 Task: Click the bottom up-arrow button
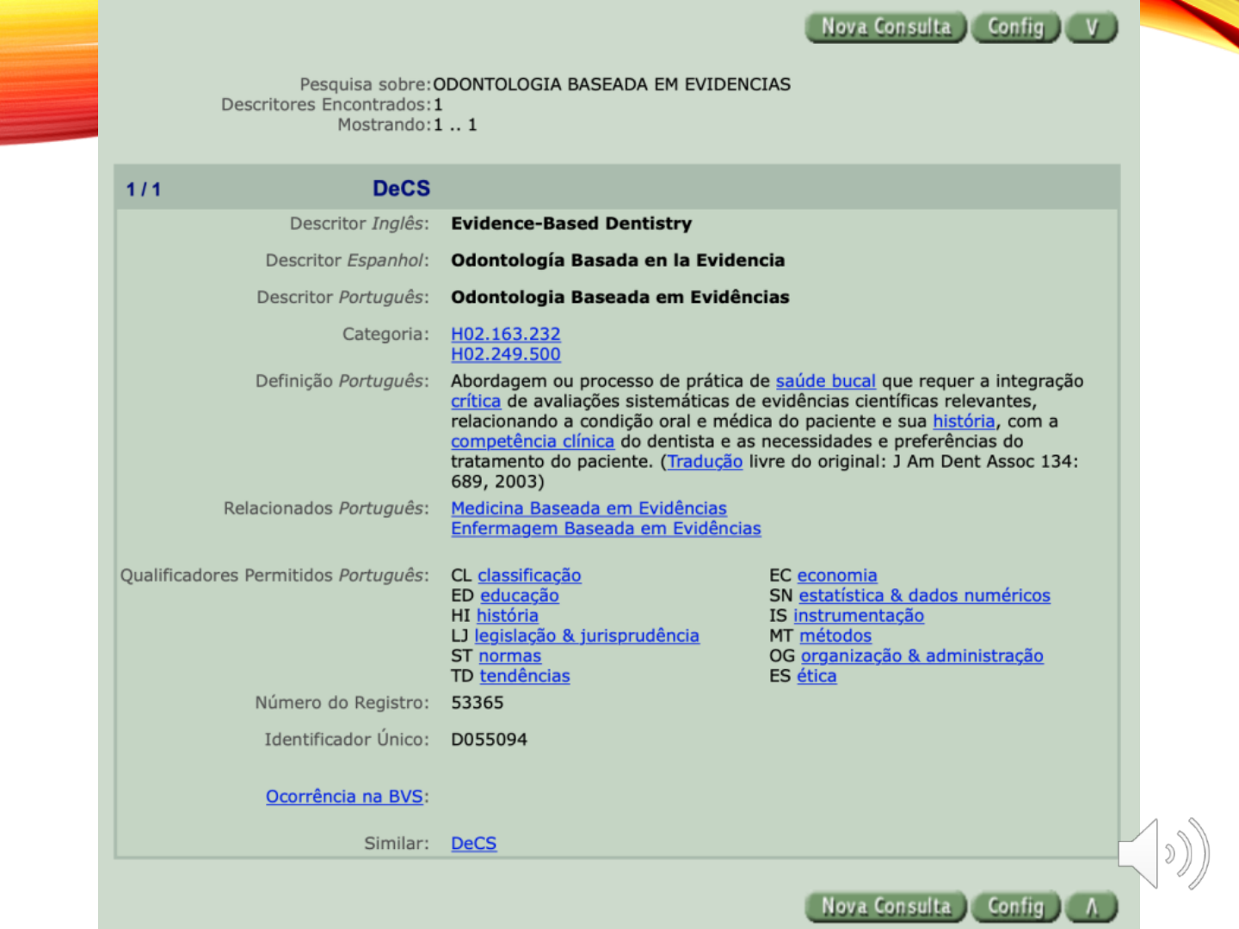1092,907
